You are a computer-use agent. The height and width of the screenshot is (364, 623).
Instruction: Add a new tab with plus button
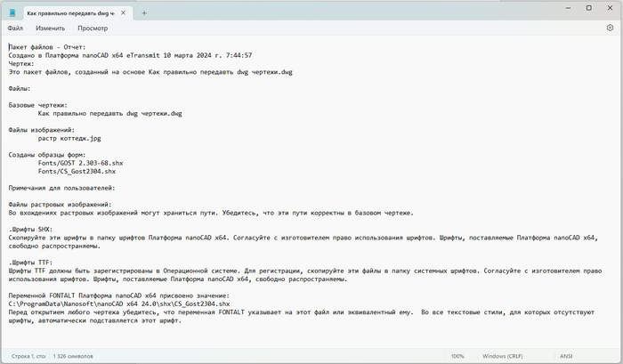click(x=144, y=13)
